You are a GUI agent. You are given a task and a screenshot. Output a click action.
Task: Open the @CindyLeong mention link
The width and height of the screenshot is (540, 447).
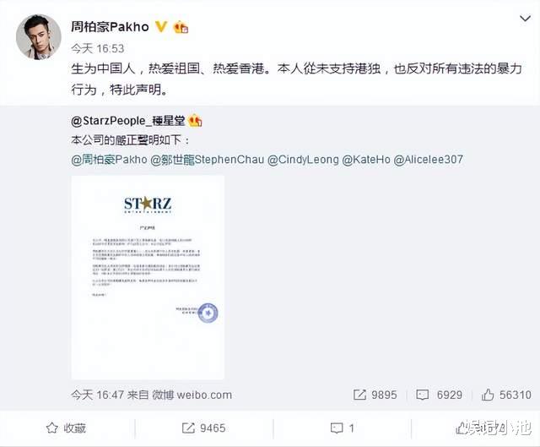tap(303, 160)
